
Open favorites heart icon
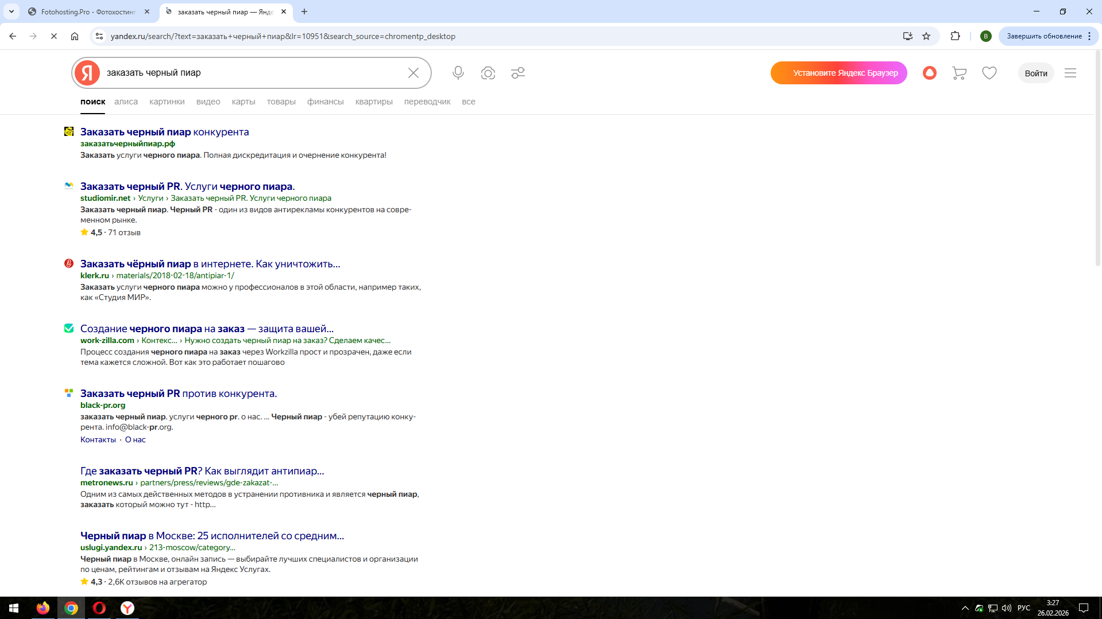click(x=989, y=73)
